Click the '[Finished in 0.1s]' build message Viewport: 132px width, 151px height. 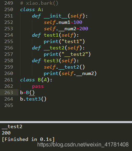(x=28, y=139)
